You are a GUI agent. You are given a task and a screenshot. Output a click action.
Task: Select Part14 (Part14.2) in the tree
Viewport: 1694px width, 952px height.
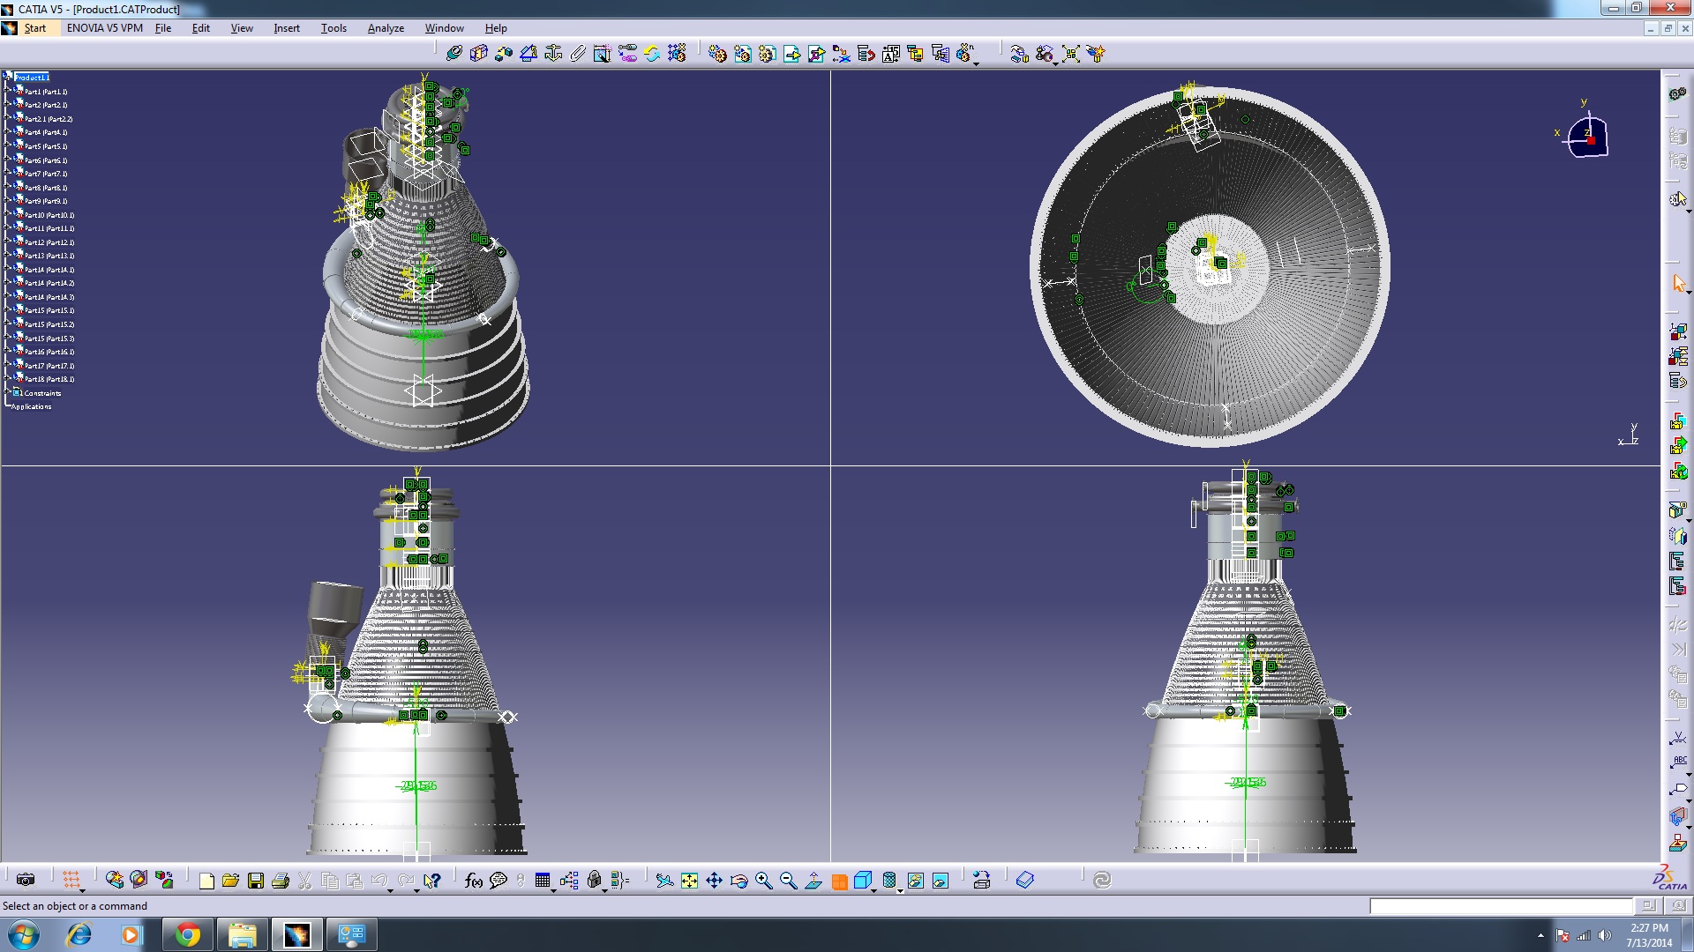coord(49,283)
